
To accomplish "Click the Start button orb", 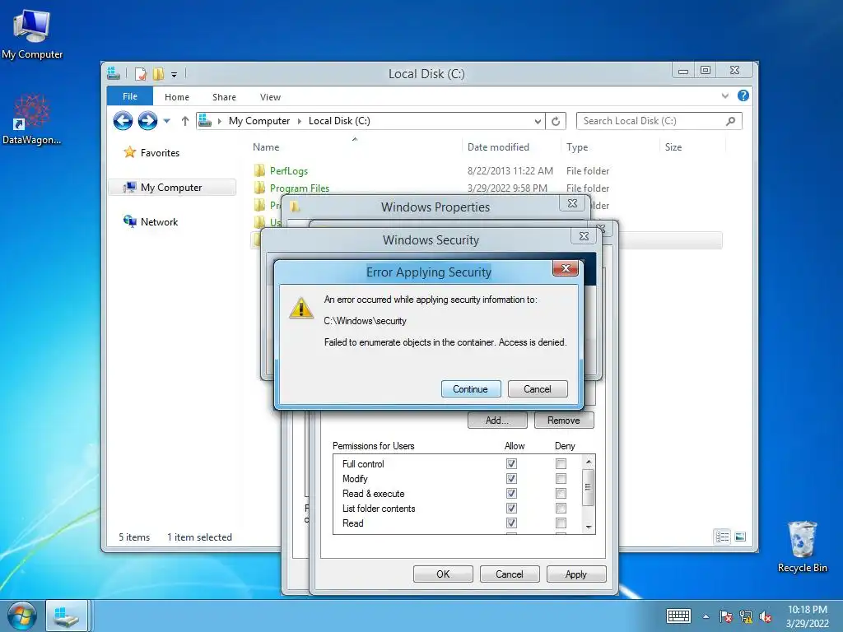I will pos(22,616).
